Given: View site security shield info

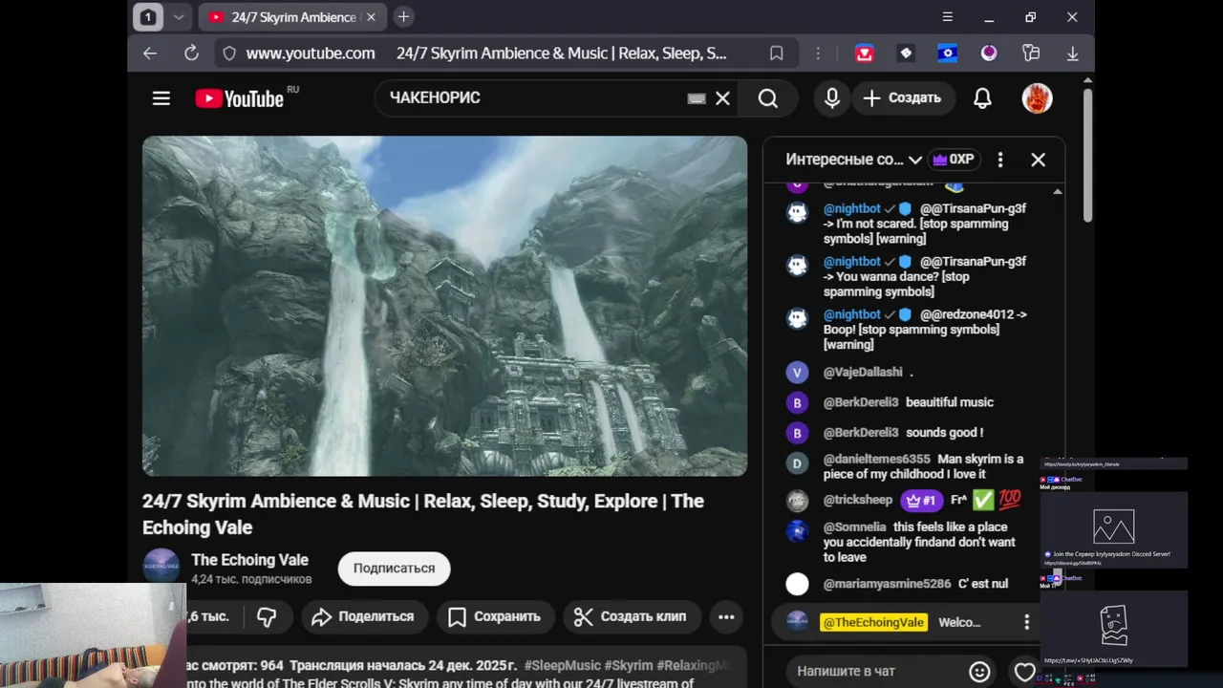Looking at the screenshot, I should [x=228, y=54].
